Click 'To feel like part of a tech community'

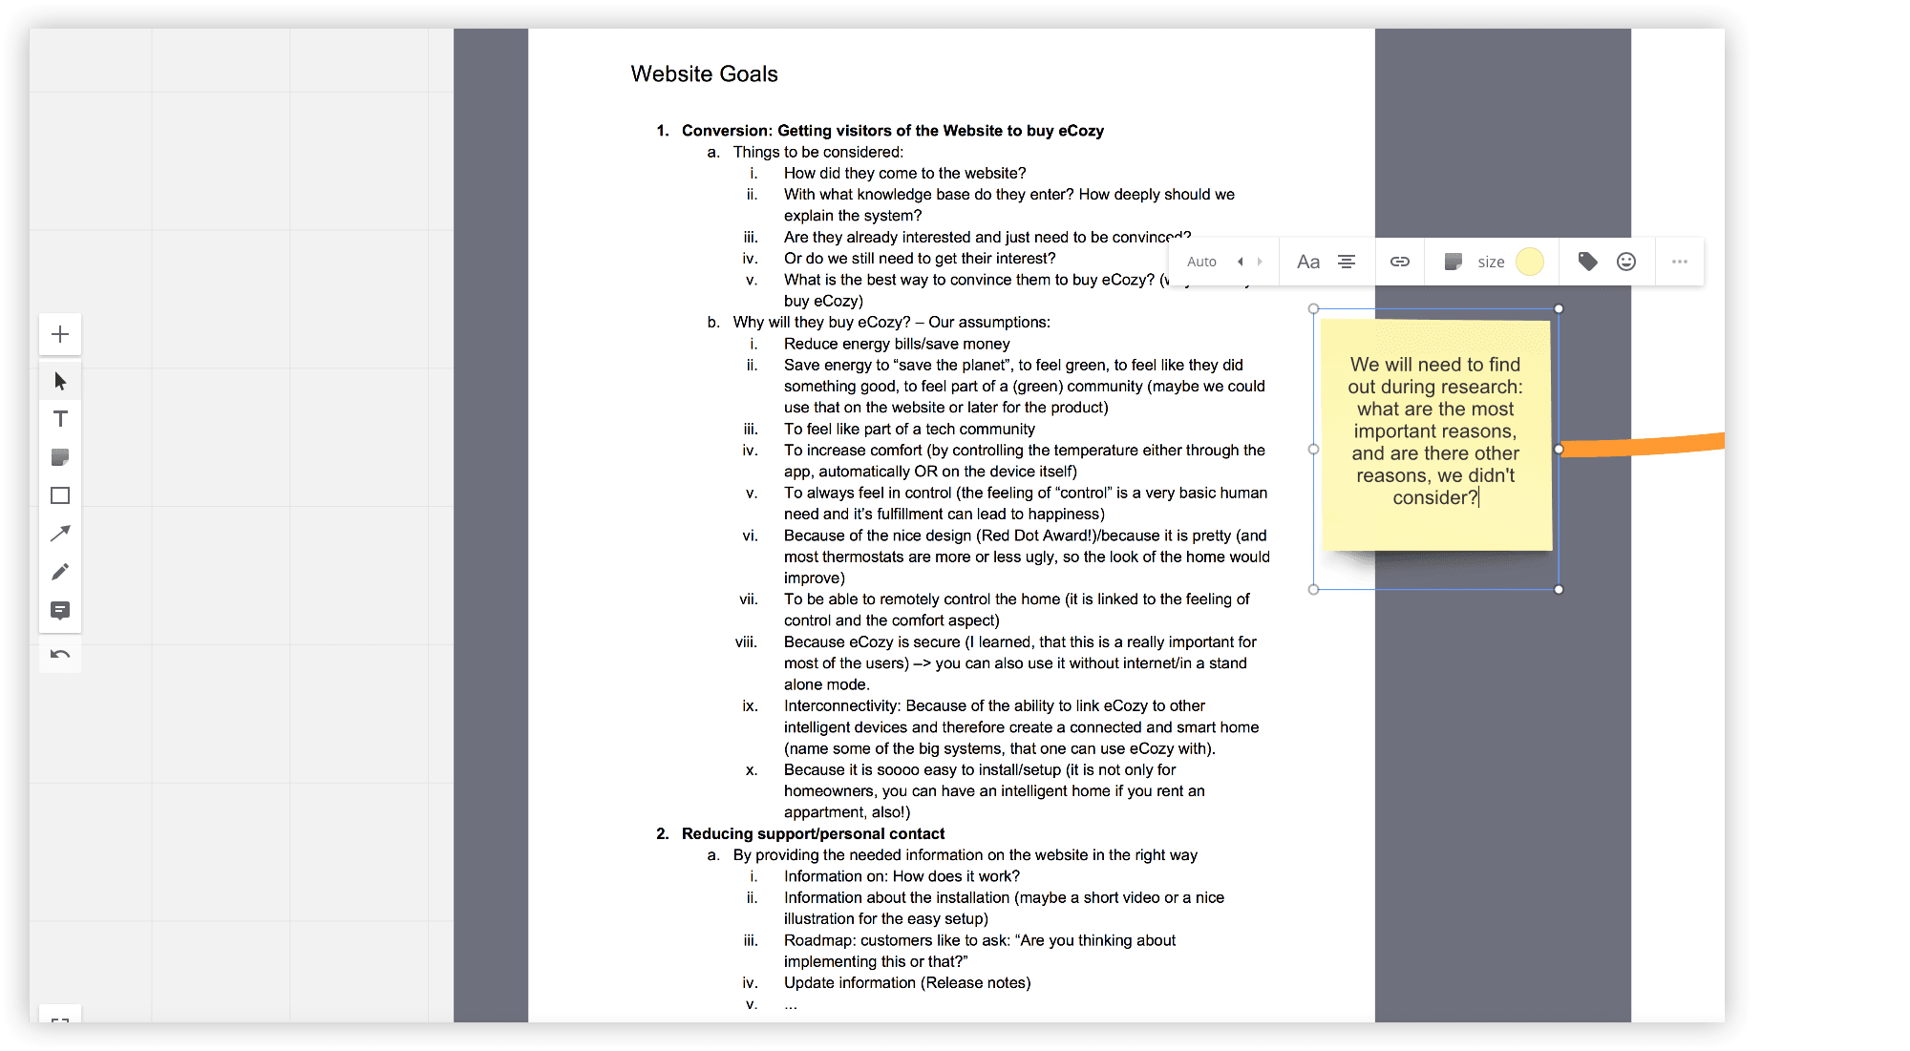909,429
